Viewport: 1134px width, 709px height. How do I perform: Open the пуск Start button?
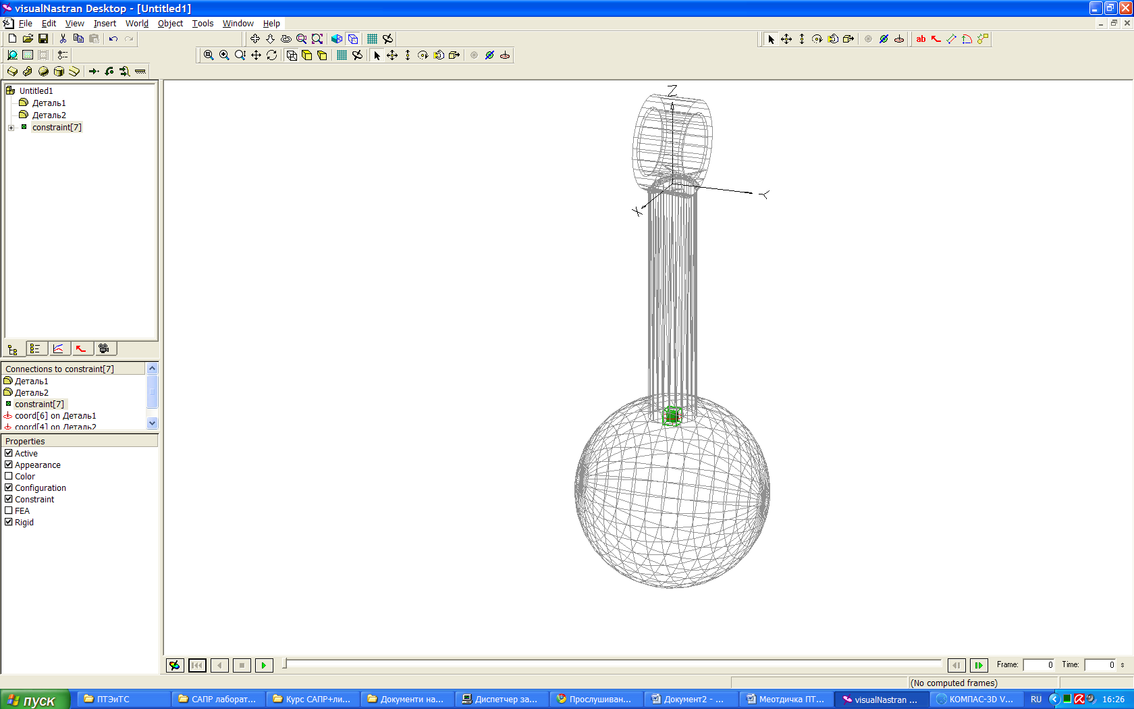[34, 700]
